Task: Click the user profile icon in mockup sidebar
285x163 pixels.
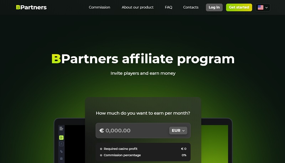Action: point(61,144)
